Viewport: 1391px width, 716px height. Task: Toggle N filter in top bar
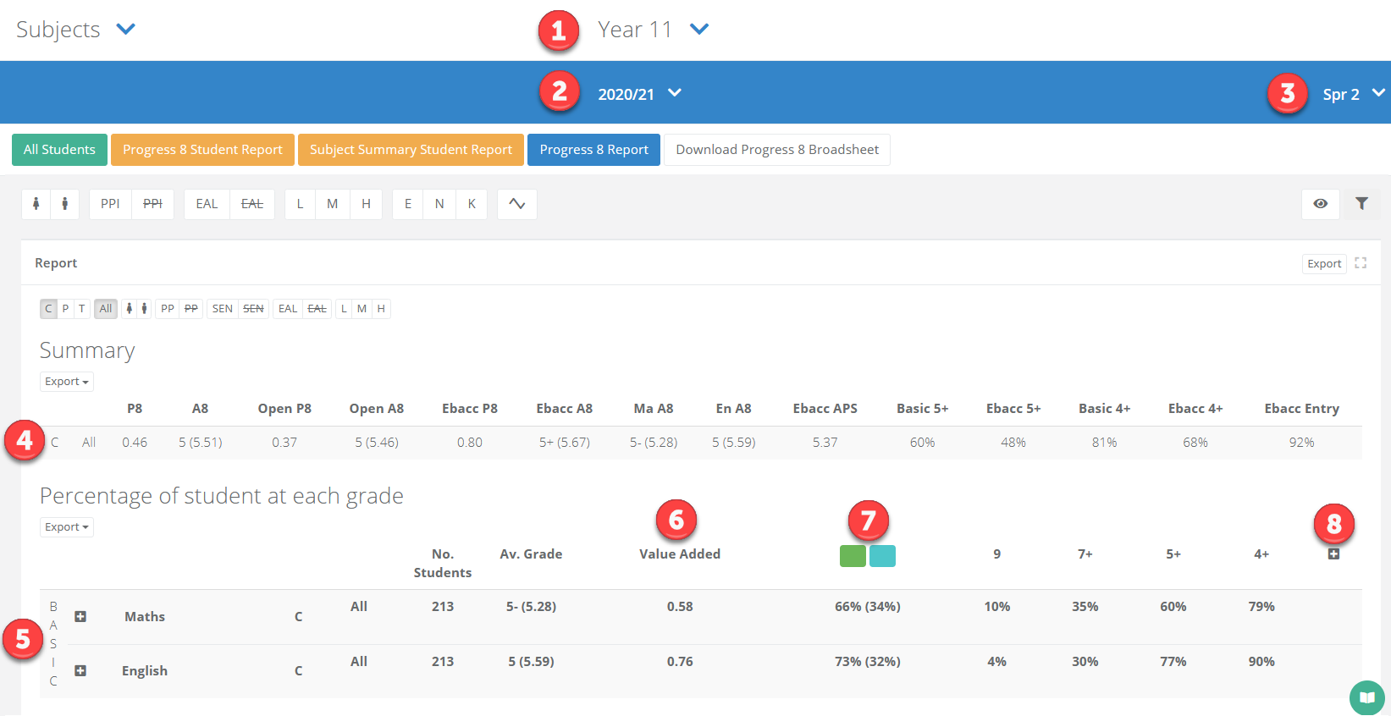pos(439,204)
